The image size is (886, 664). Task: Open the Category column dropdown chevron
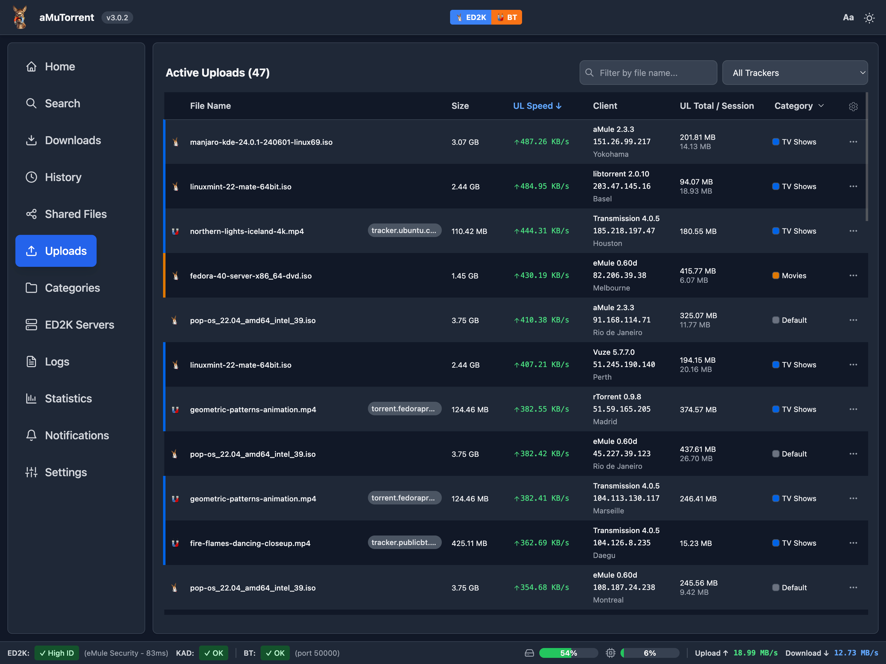(821, 106)
